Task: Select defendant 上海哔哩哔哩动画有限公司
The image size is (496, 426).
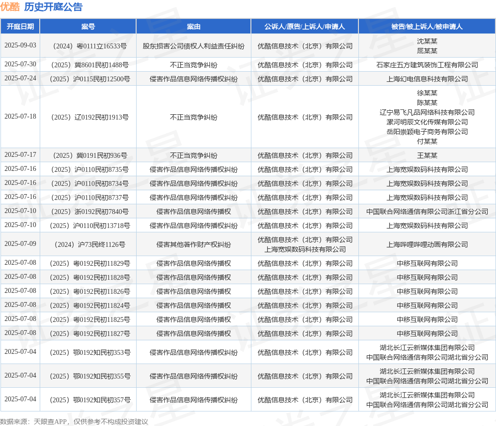Action: (x=427, y=244)
